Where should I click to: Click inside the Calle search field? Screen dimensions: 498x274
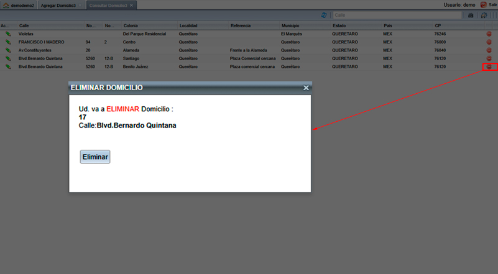(x=397, y=15)
